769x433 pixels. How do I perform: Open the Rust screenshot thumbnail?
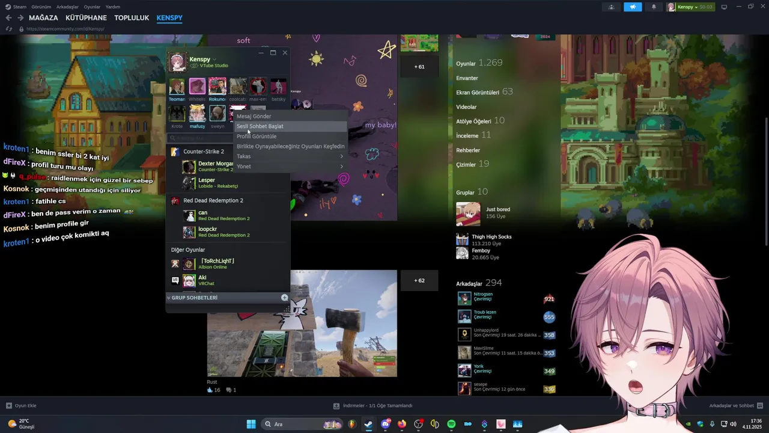(302, 324)
